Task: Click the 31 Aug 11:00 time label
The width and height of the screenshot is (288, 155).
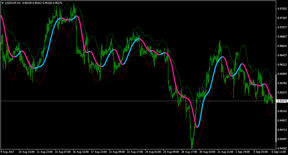Action: (x=225, y=152)
